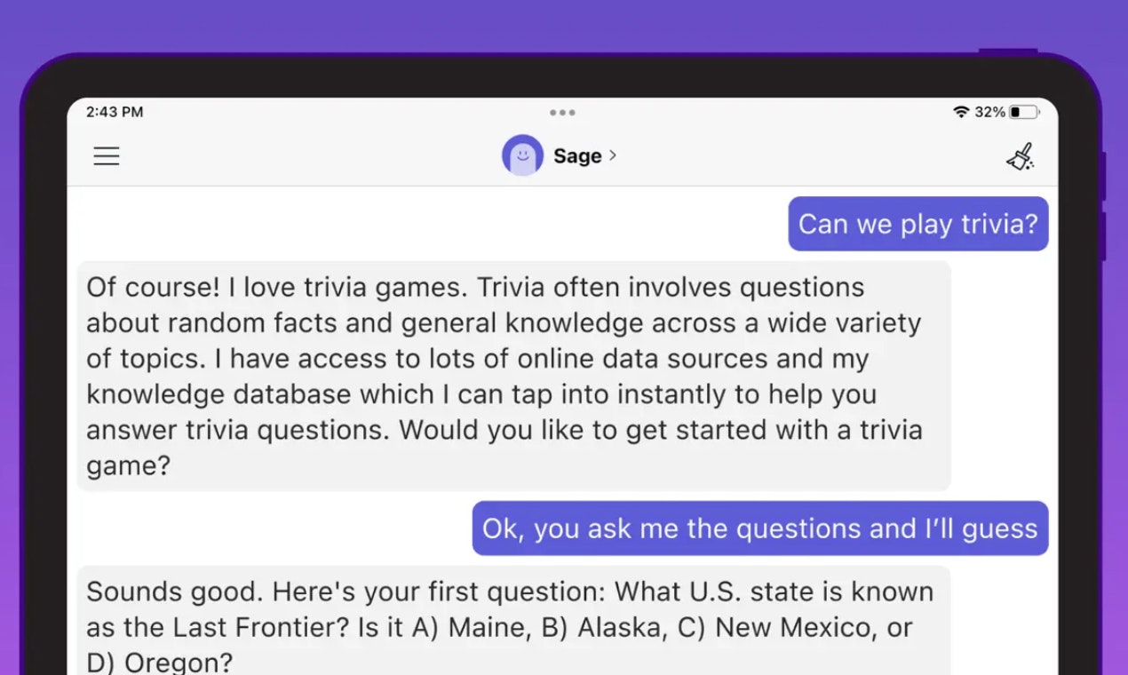Tap the three-dot multitasking control
Image resolution: width=1128 pixels, height=675 pixels.
562,113
